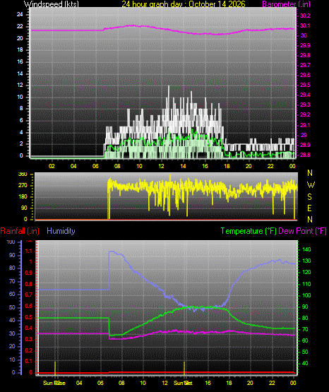Click the 29.5 value on the barometer axis
This screenshot has width=329, height=392.
pyautogui.click(x=305, y=85)
